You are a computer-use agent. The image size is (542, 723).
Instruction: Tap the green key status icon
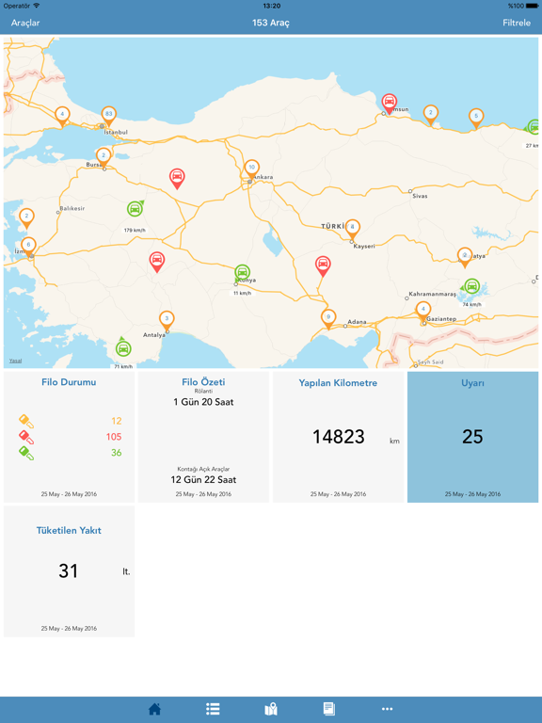point(26,453)
